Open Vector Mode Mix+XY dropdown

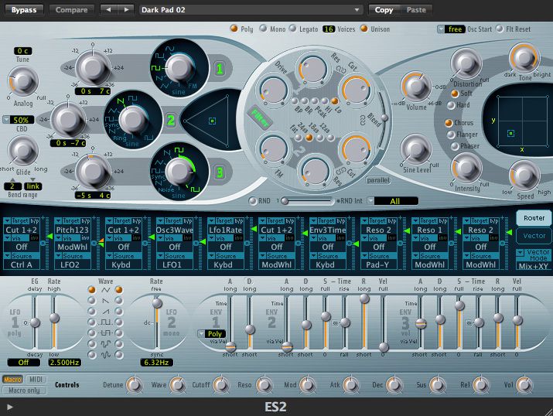533,259
